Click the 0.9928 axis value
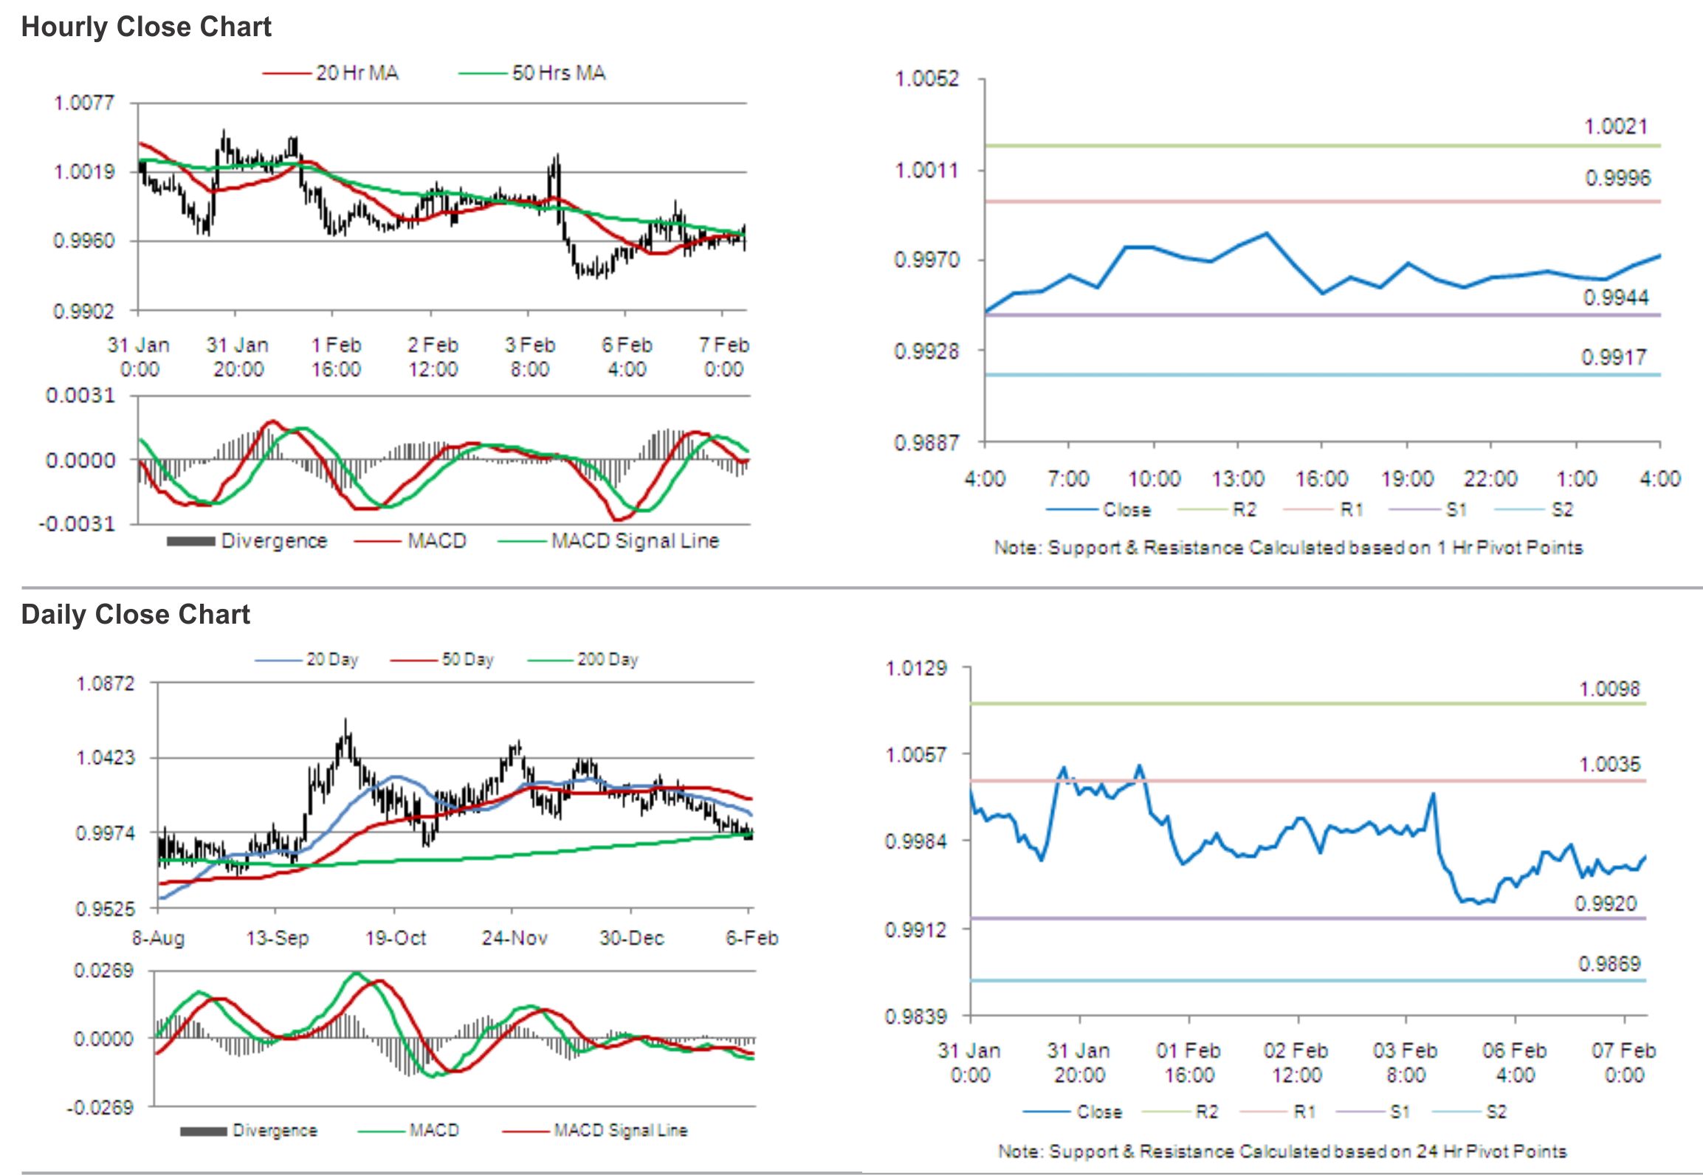The image size is (1703, 1175). 927,351
